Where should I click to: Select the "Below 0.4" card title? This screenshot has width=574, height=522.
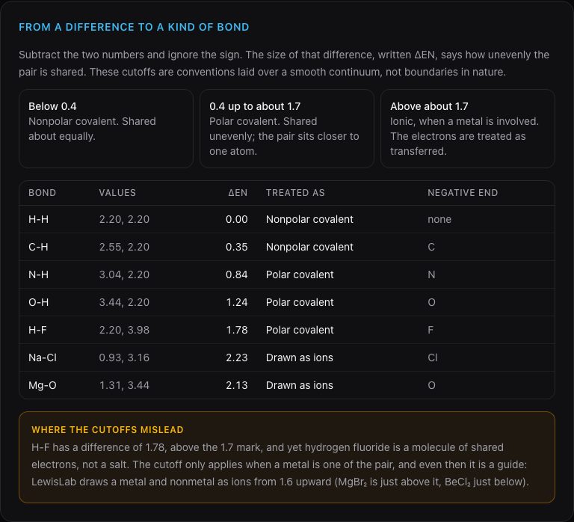pos(52,106)
